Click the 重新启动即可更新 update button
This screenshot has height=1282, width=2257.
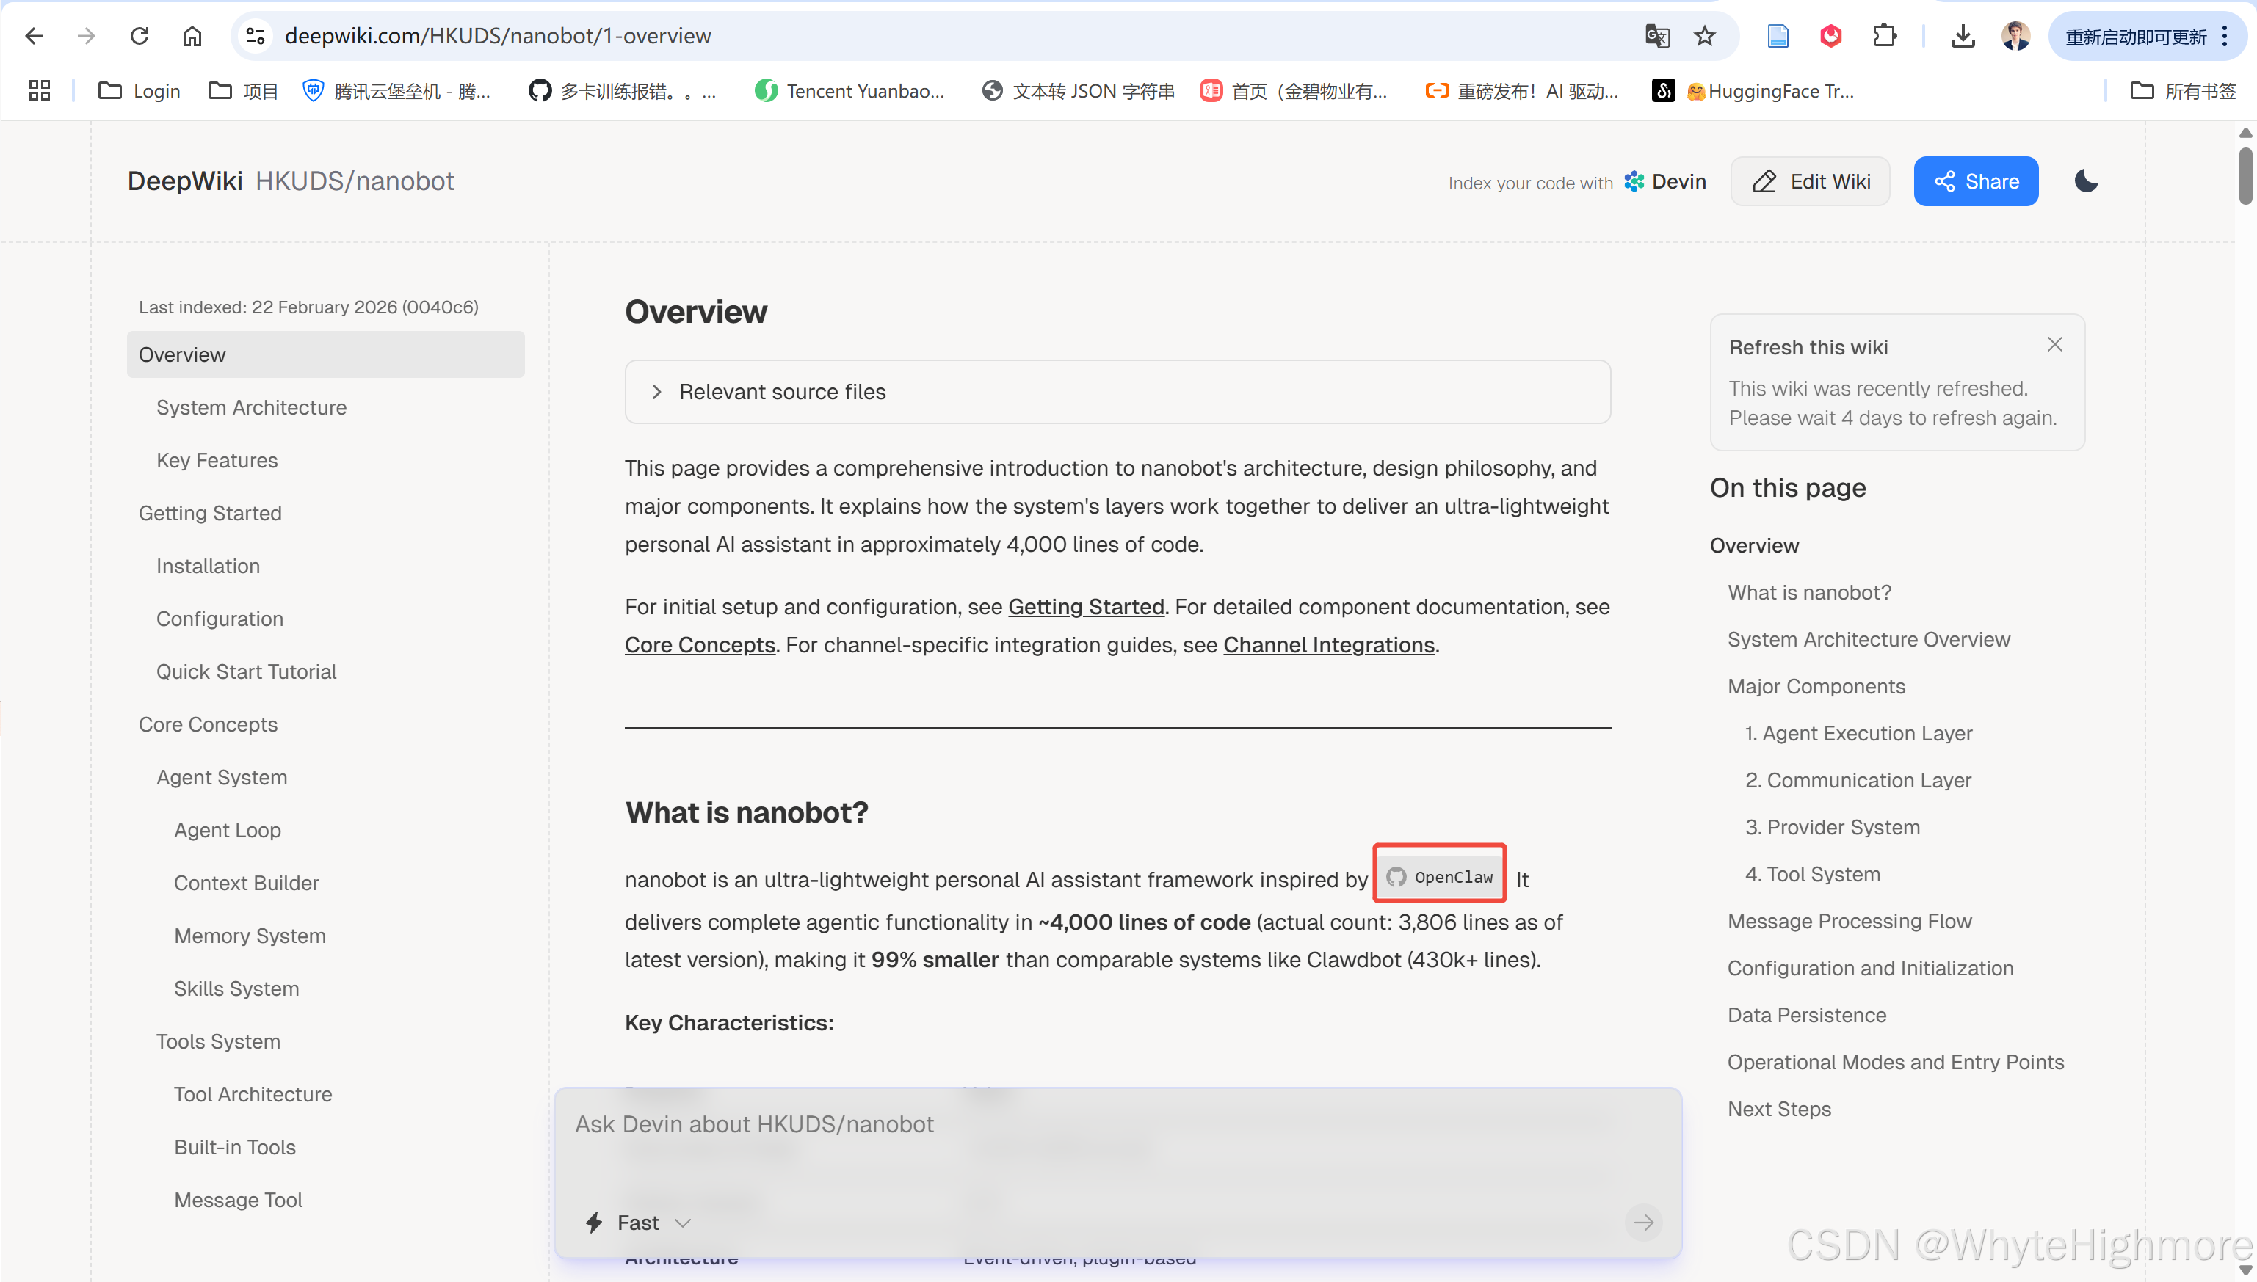(x=2137, y=36)
